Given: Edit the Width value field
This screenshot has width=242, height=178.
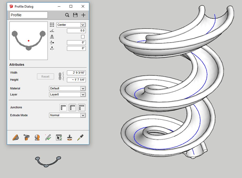Looking at the screenshot, I should 76,73.
